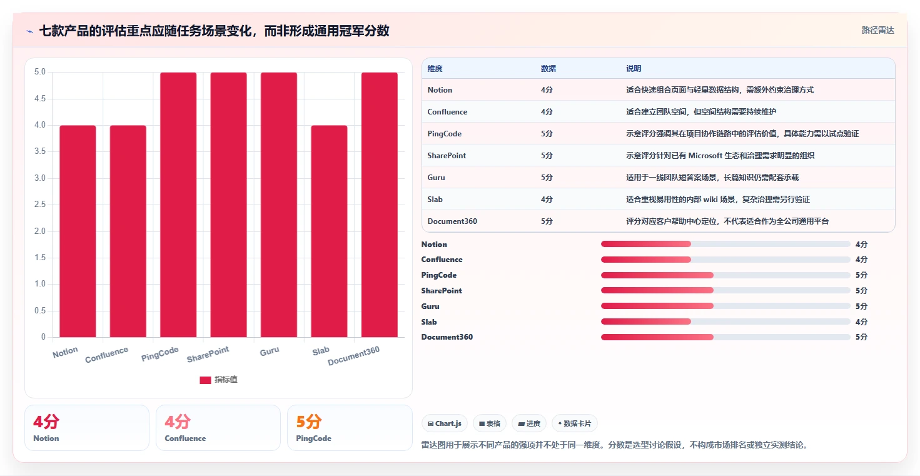
Task: Open the Confluence 4分 data card
Action: tap(218, 428)
